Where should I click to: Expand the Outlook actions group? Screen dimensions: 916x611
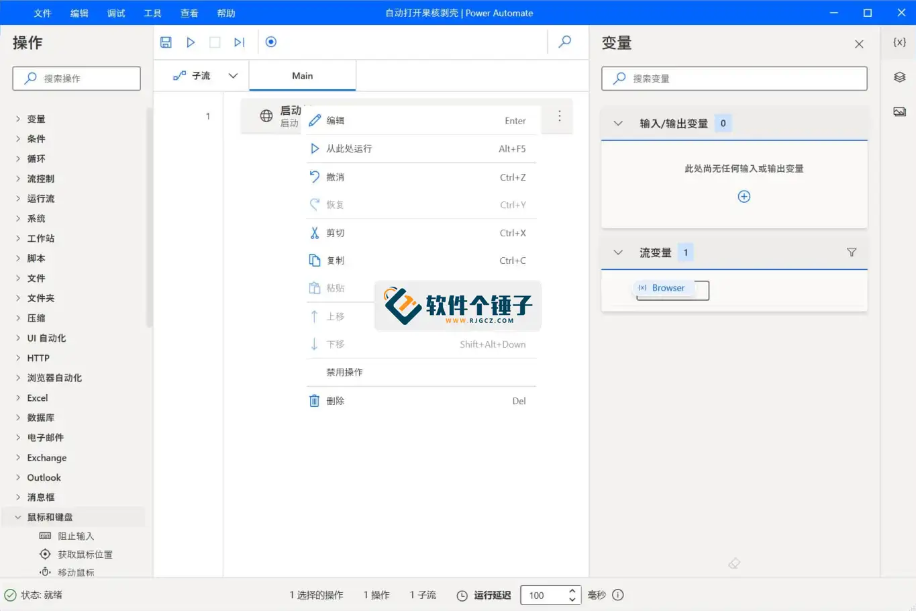click(18, 477)
